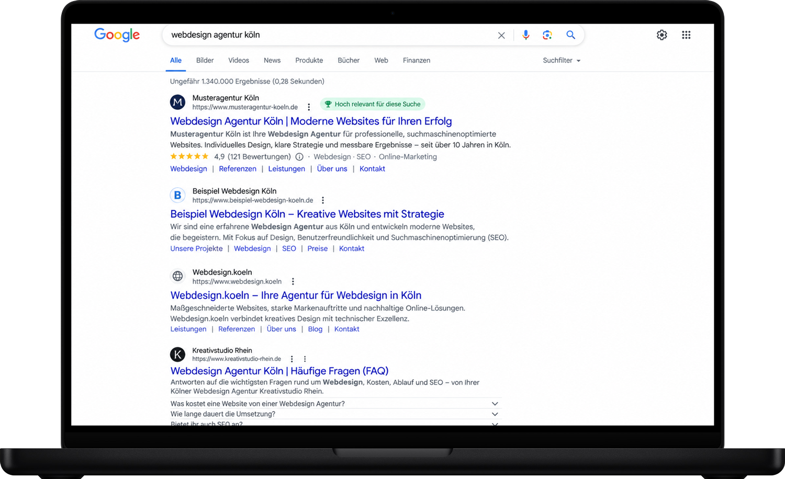Switch to the Bücher tab

[349, 61]
